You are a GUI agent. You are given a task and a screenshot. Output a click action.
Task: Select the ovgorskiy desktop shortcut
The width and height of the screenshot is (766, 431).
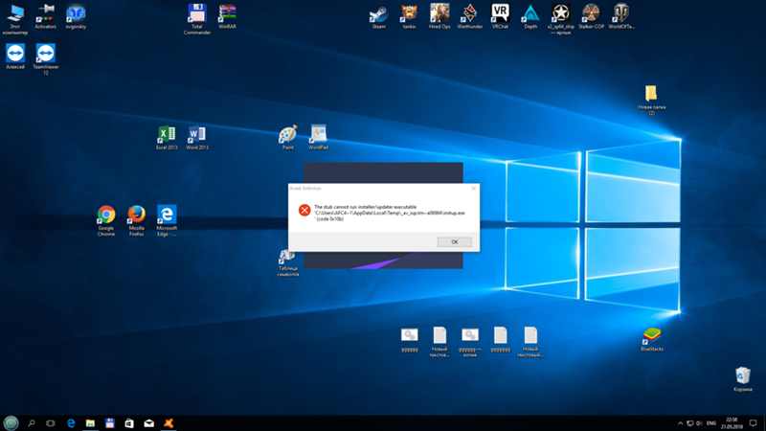click(x=76, y=16)
